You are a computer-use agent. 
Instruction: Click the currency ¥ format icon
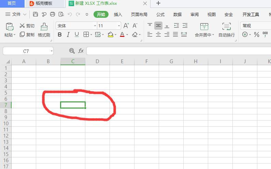point(245,34)
